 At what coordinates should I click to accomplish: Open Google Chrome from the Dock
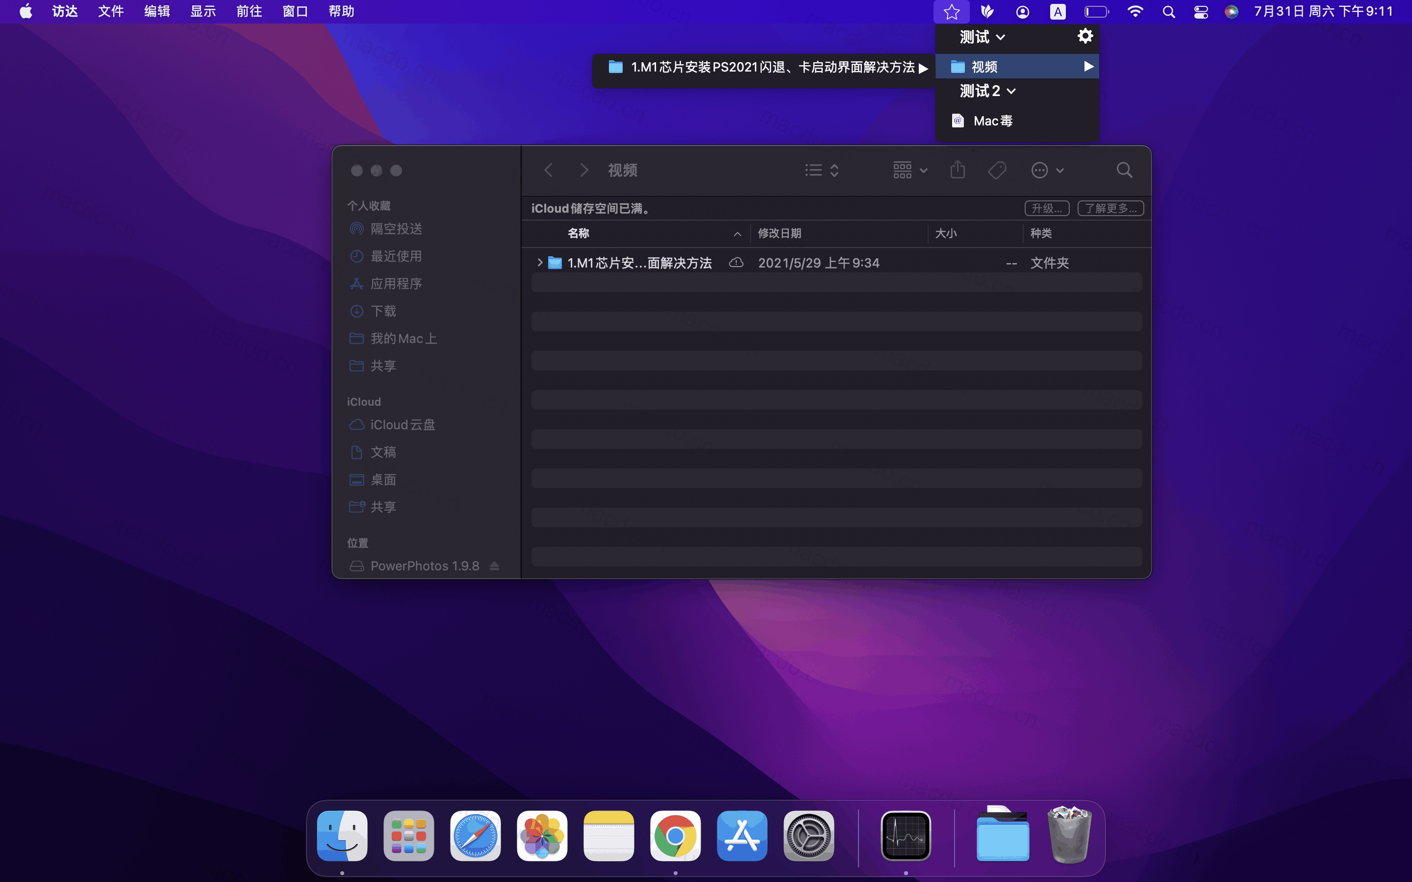pyautogui.click(x=675, y=835)
